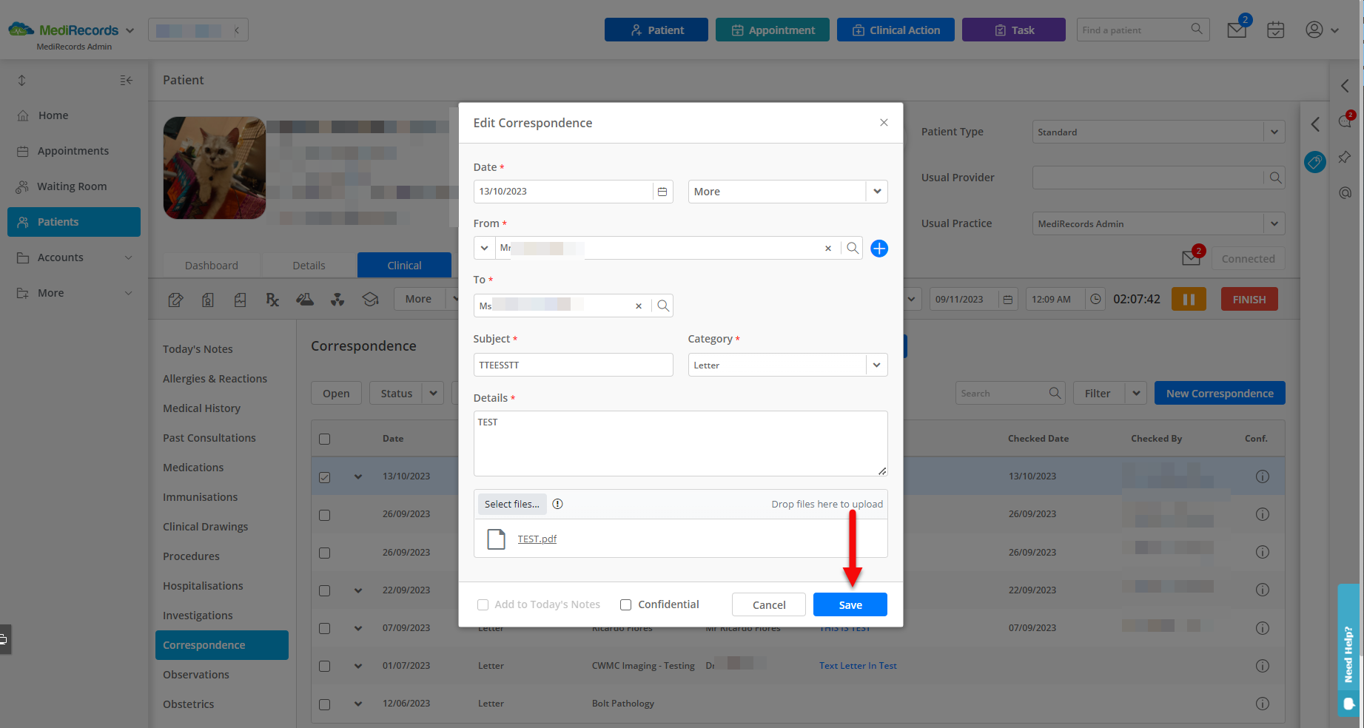Viewport: 1364px width, 728px height.
Task: Open the prescription Rx icon
Action: [x=272, y=300]
